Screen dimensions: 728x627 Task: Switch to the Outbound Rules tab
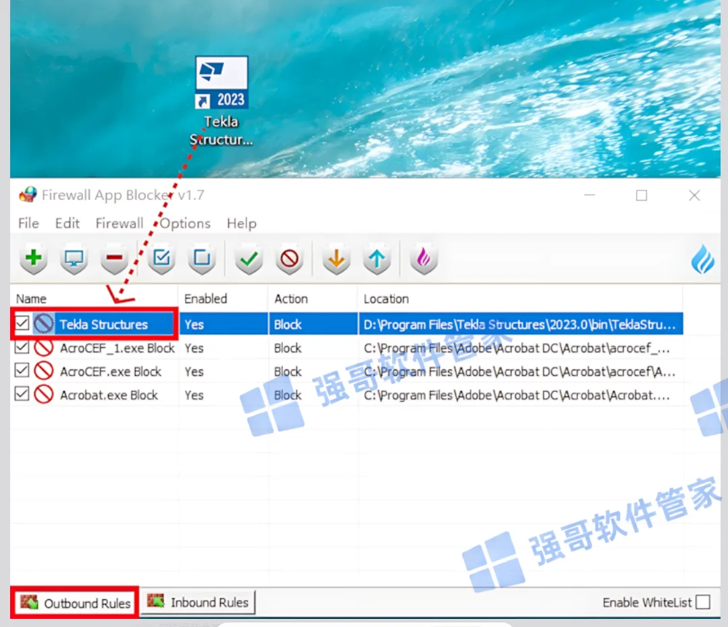pyautogui.click(x=75, y=603)
